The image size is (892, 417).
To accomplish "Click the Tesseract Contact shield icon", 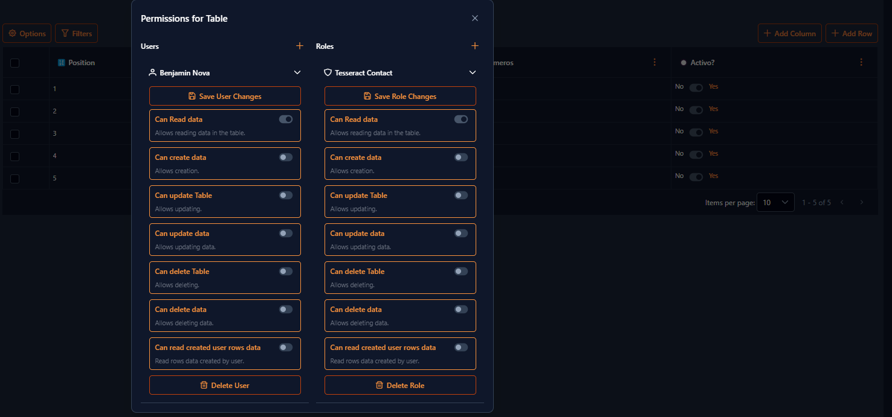I will coord(328,72).
